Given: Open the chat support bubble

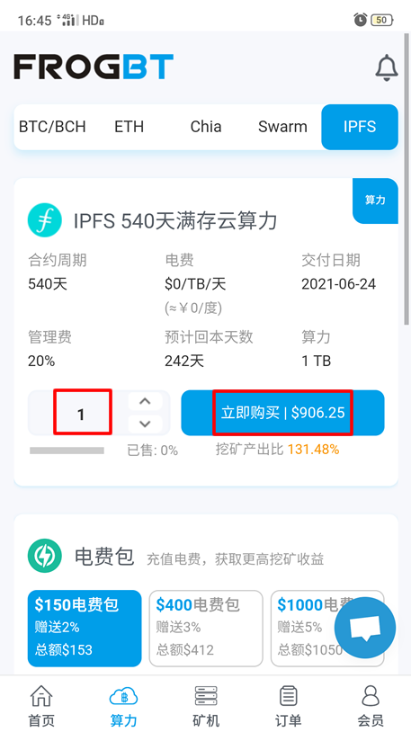Looking at the screenshot, I should [x=365, y=628].
